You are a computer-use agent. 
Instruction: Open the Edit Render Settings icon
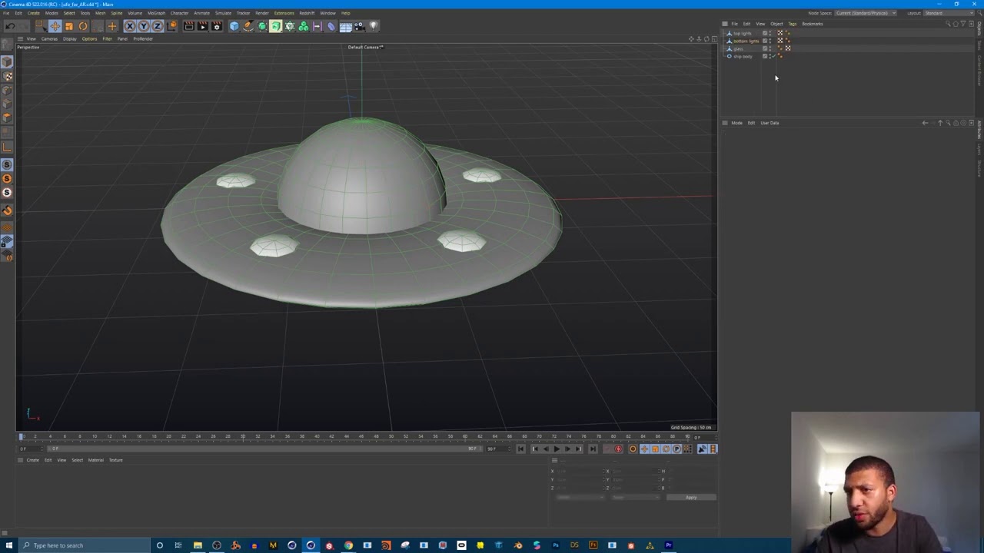pos(216,26)
